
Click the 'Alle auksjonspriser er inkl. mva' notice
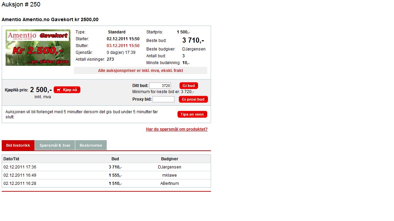coord(141,70)
